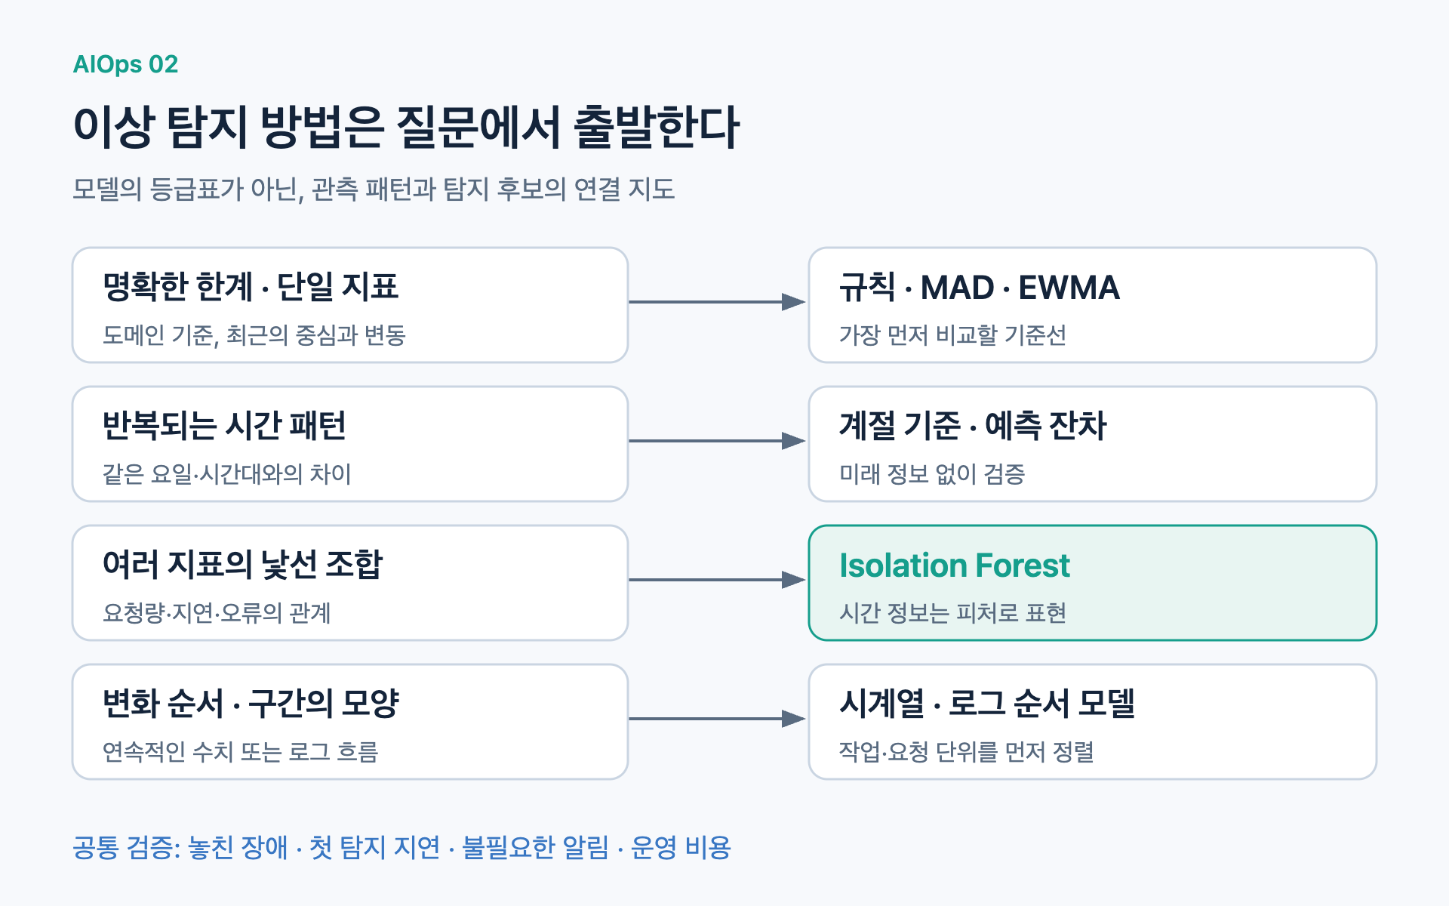The width and height of the screenshot is (1449, 906).
Task: Open the 계절 기준 · 예측 잔차 card
Action: (1093, 444)
